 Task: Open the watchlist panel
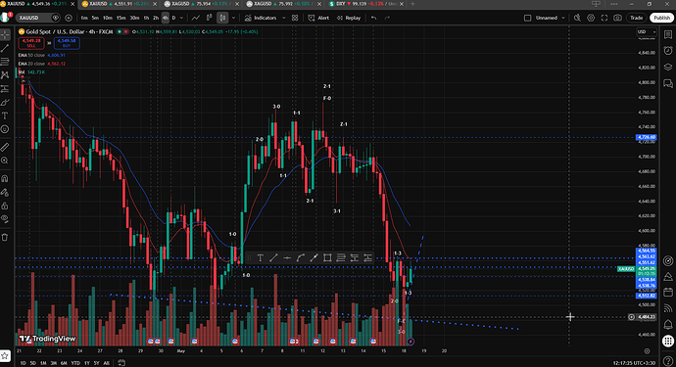coord(668,34)
